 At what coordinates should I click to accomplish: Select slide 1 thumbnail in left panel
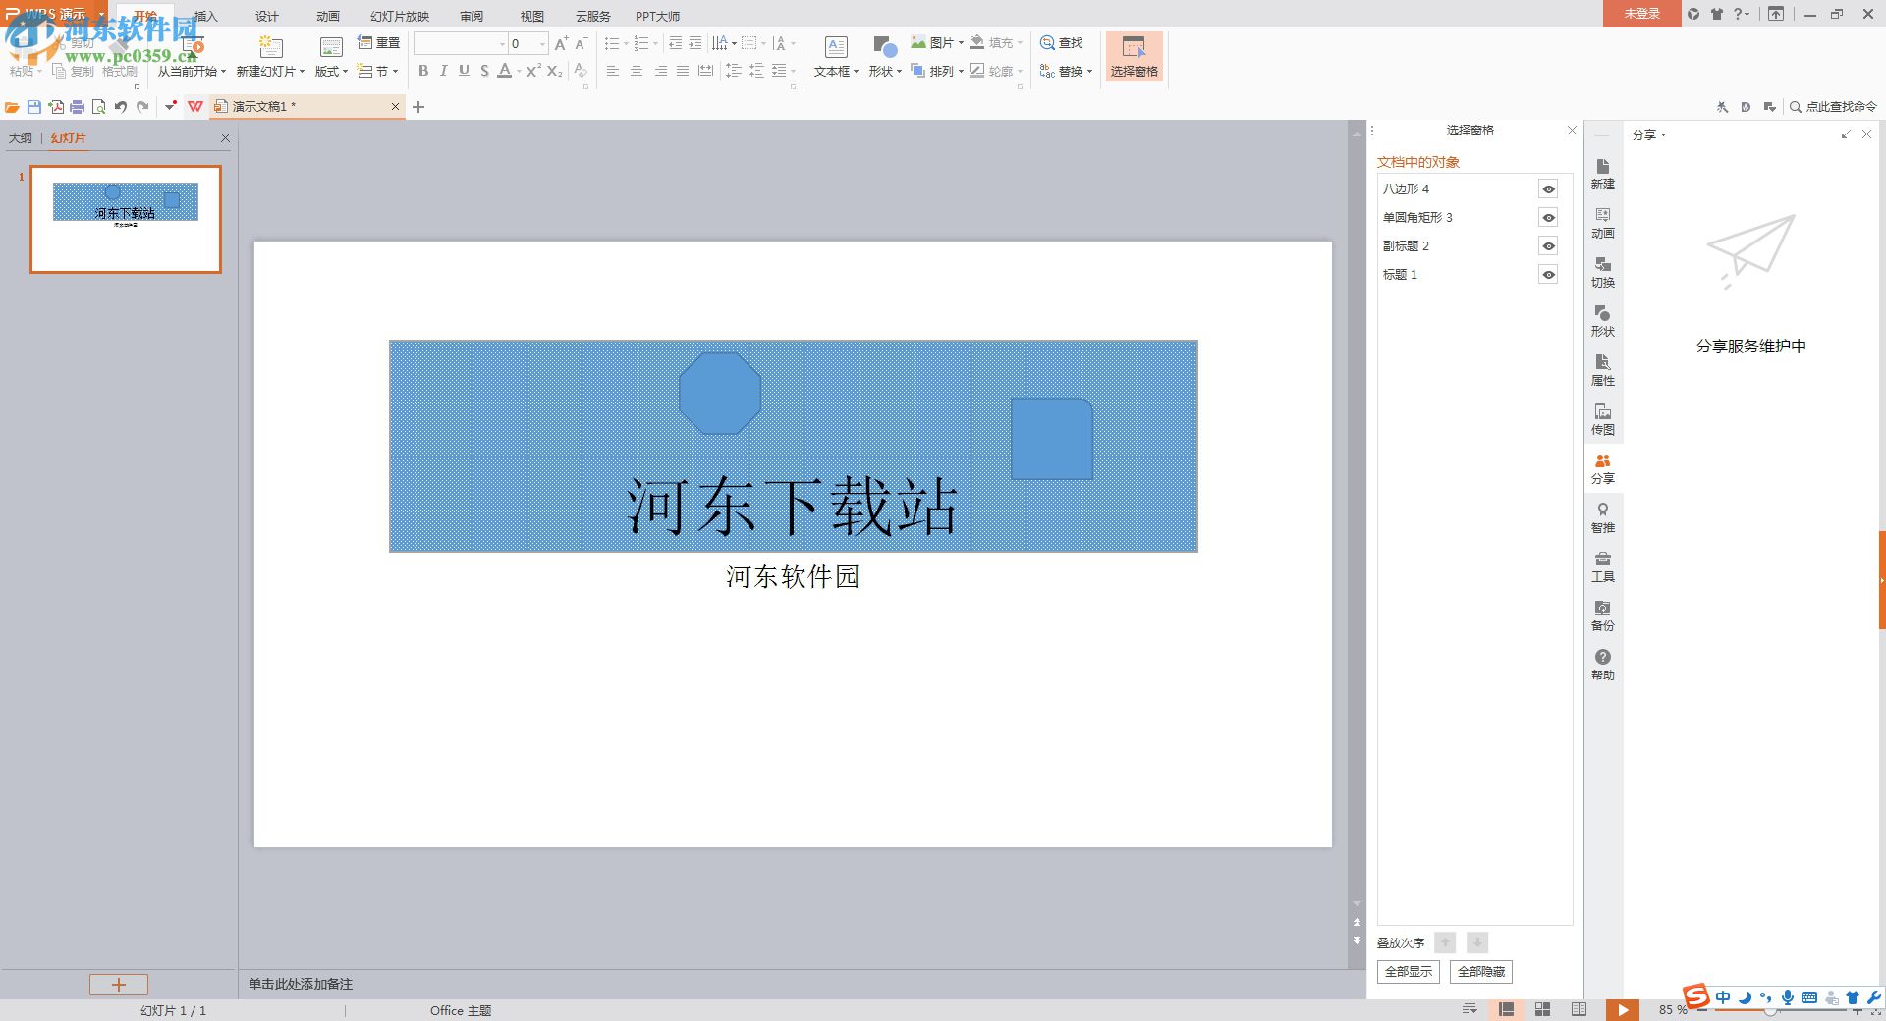pyautogui.click(x=126, y=218)
